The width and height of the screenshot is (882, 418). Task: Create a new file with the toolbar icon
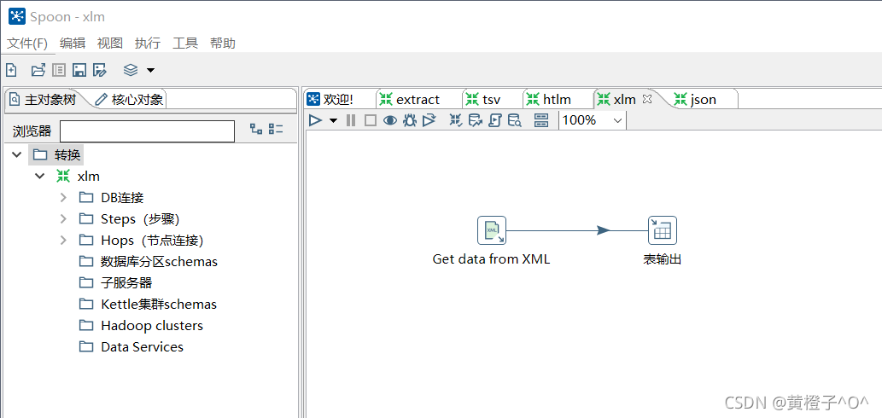coord(11,70)
